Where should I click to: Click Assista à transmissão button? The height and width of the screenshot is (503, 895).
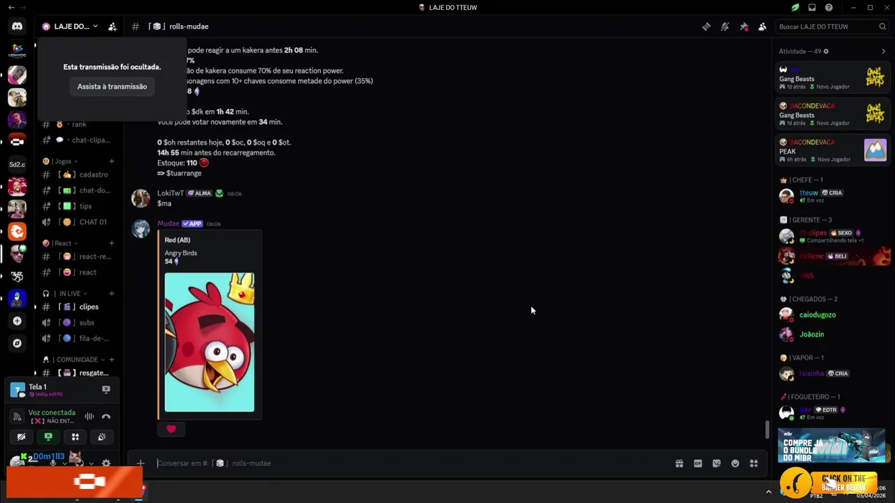(x=112, y=87)
